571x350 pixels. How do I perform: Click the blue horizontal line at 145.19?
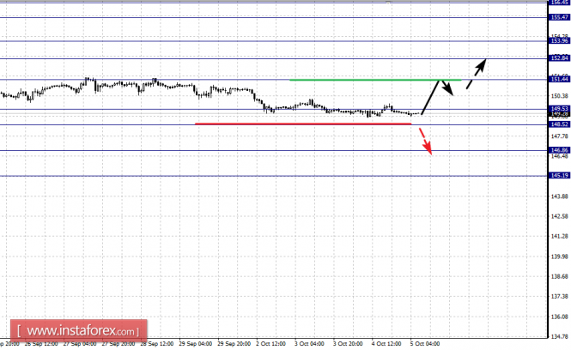click(x=258, y=176)
